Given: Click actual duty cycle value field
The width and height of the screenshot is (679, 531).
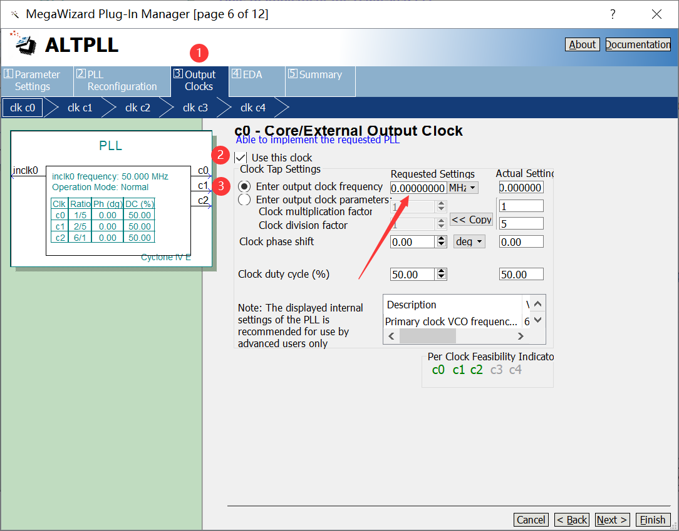Looking at the screenshot, I should coord(521,274).
